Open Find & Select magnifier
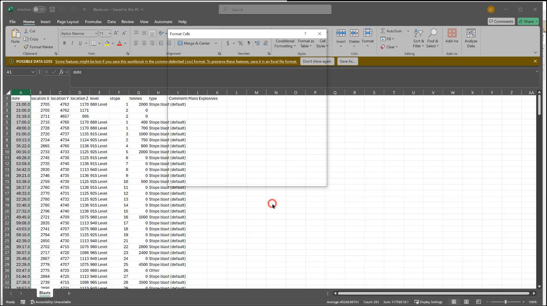 (432, 38)
